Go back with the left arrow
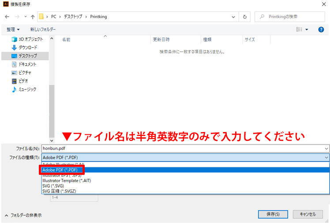The height and width of the screenshot is (223, 330). pos(7,17)
